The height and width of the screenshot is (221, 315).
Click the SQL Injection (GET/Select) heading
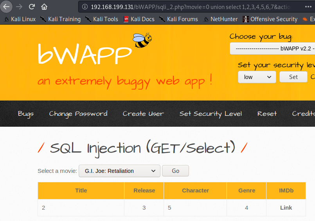point(142,149)
